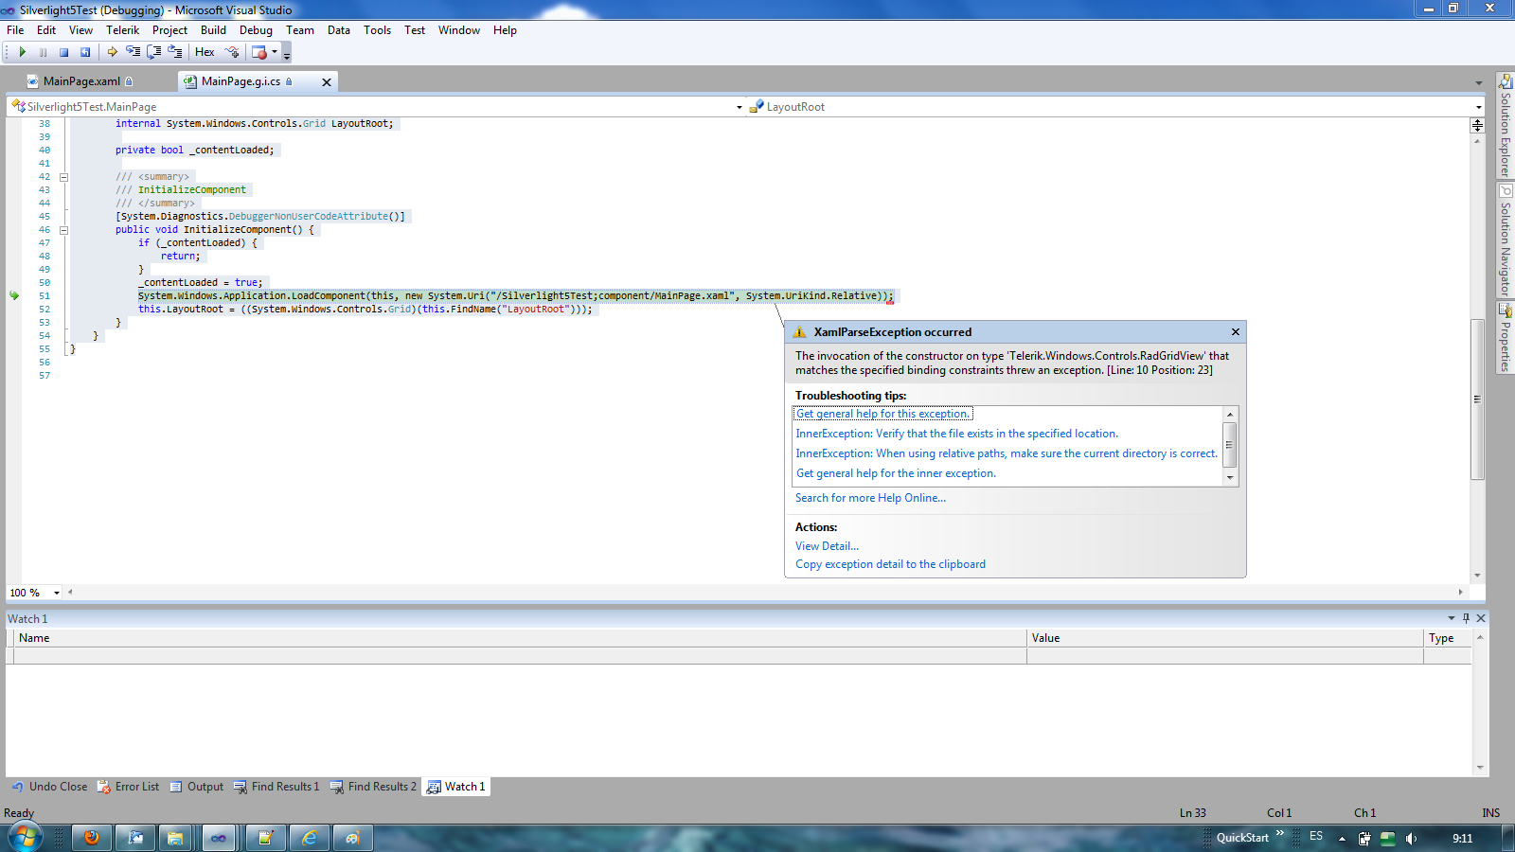The image size is (1515, 852).
Task: Open the Properties side panel
Action: tap(1505, 338)
